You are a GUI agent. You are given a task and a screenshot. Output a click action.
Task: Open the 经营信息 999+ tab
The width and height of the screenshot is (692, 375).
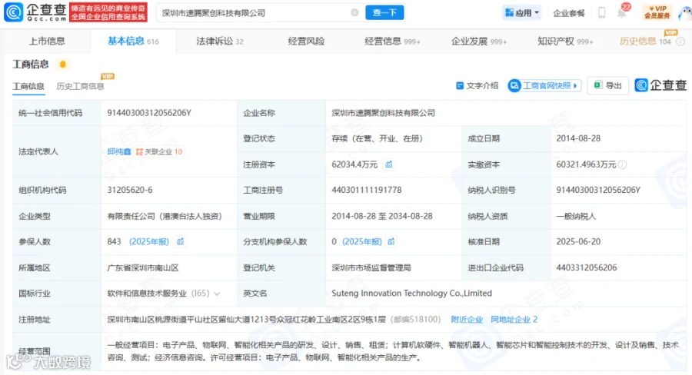[x=392, y=41]
